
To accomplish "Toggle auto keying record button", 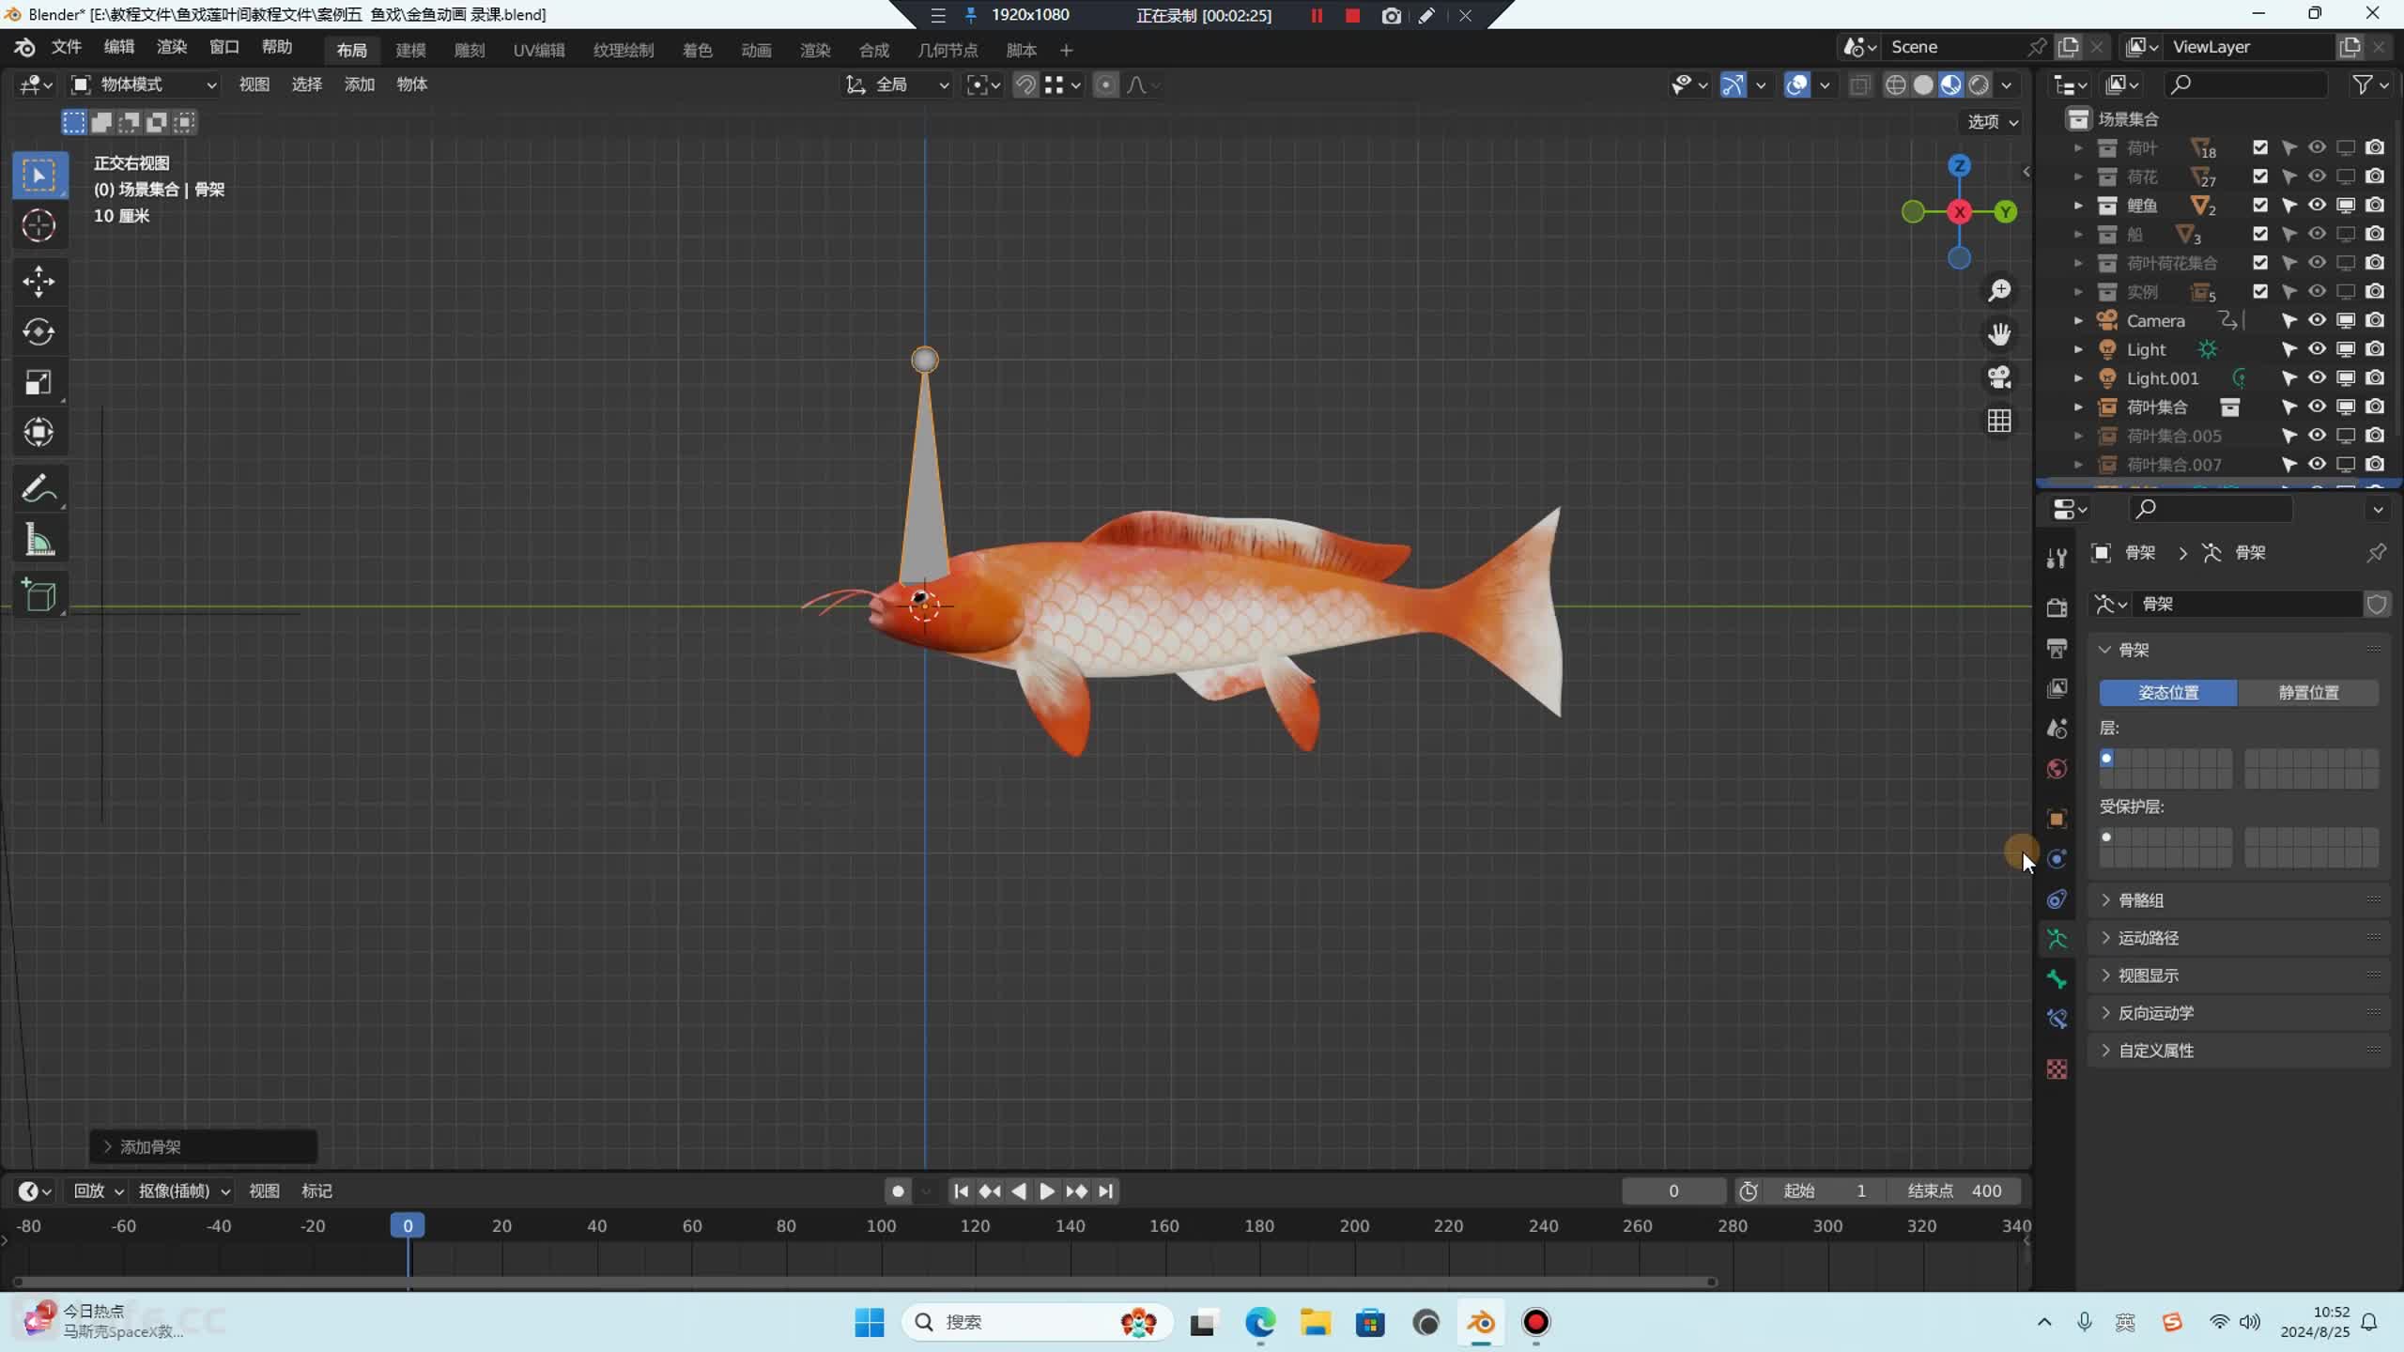I will [x=898, y=1191].
